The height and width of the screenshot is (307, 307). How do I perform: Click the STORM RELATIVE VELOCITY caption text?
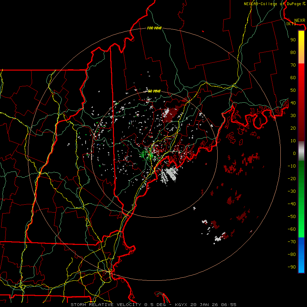pyautogui.click(x=106, y=305)
